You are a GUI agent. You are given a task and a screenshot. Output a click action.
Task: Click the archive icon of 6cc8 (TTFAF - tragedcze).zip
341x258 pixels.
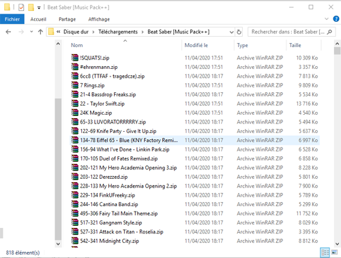click(x=75, y=76)
